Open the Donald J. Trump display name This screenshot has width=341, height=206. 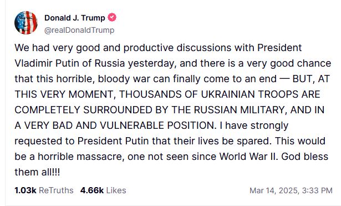point(75,18)
